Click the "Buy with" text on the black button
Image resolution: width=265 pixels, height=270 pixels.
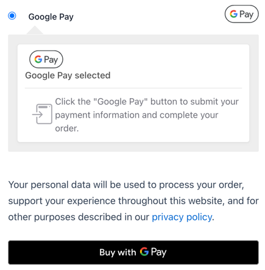(118, 252)
